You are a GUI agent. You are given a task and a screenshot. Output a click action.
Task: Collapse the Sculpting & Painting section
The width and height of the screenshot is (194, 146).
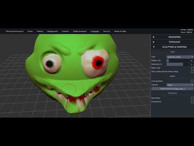[x=173, y=47]
